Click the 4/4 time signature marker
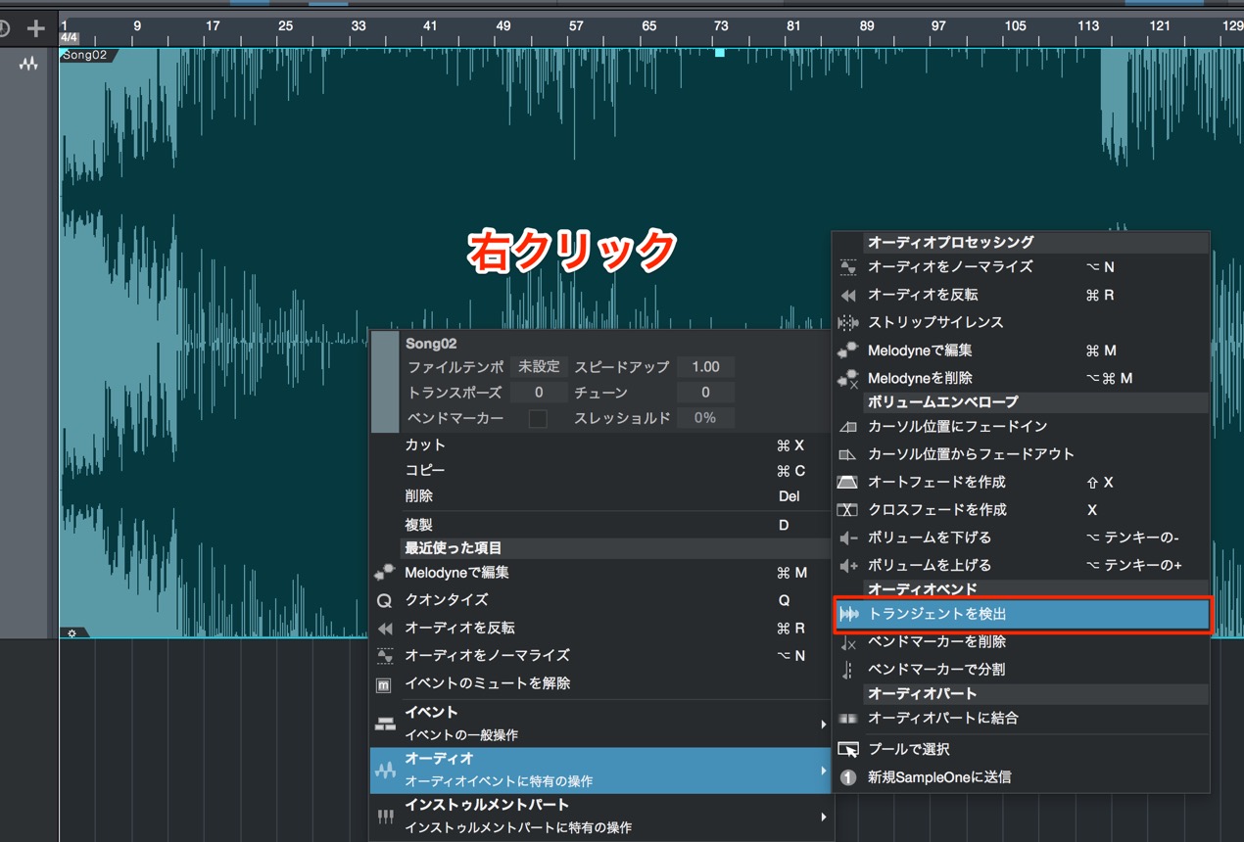The width and height of the screenshot is (1244, 842). (70, 38)
